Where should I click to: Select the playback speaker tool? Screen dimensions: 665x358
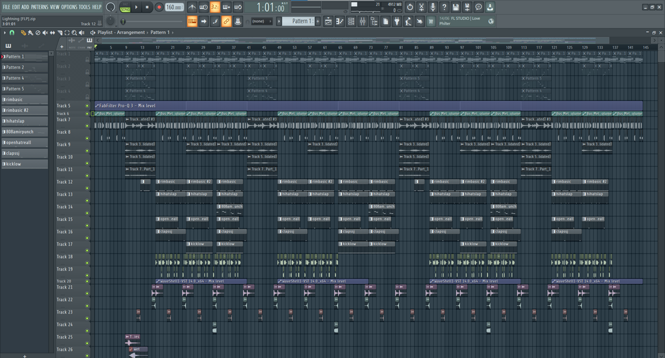[x=81, y=32]
